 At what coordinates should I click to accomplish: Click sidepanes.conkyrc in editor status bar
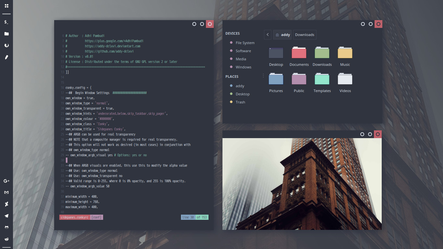(x=74, y=217)
